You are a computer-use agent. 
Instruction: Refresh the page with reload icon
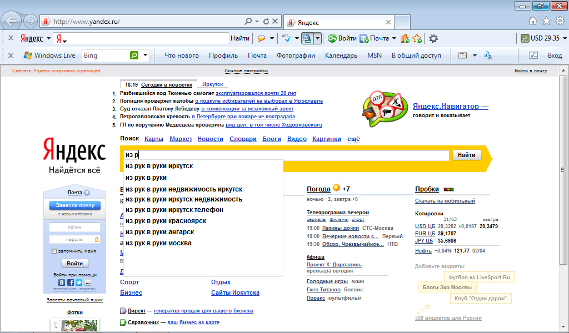(x=266, y=22)
